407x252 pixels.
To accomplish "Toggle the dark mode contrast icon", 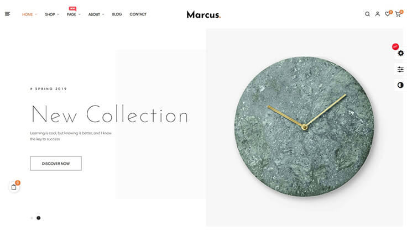I will pyautogui.click(x=400, y=85).
